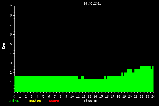Click the highest green bar near hour 22

145,79
